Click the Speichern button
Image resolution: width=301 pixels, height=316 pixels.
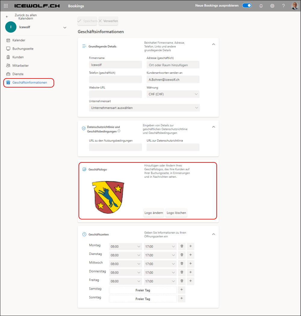tap(87, 21)
